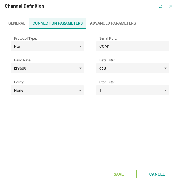Click the Protocol Type label
Screen dimensions: 180x186
[25, 38]
